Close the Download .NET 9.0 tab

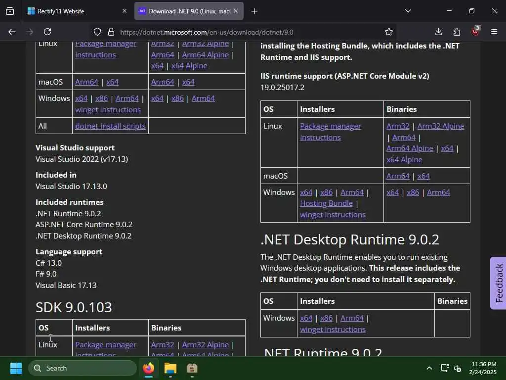236,11
